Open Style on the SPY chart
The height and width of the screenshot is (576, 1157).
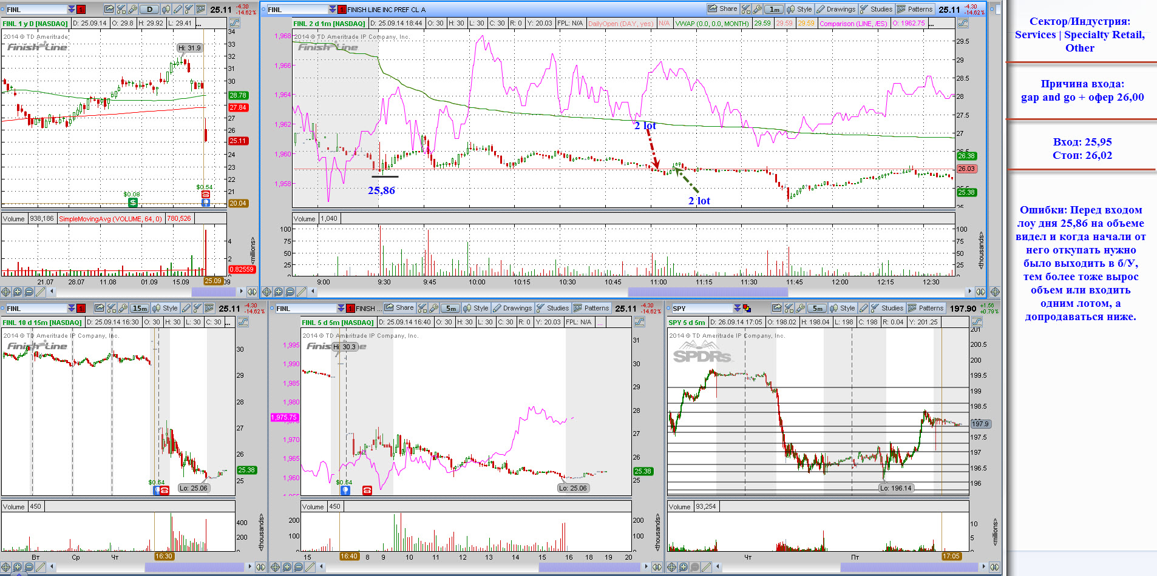tap(843, 308)
